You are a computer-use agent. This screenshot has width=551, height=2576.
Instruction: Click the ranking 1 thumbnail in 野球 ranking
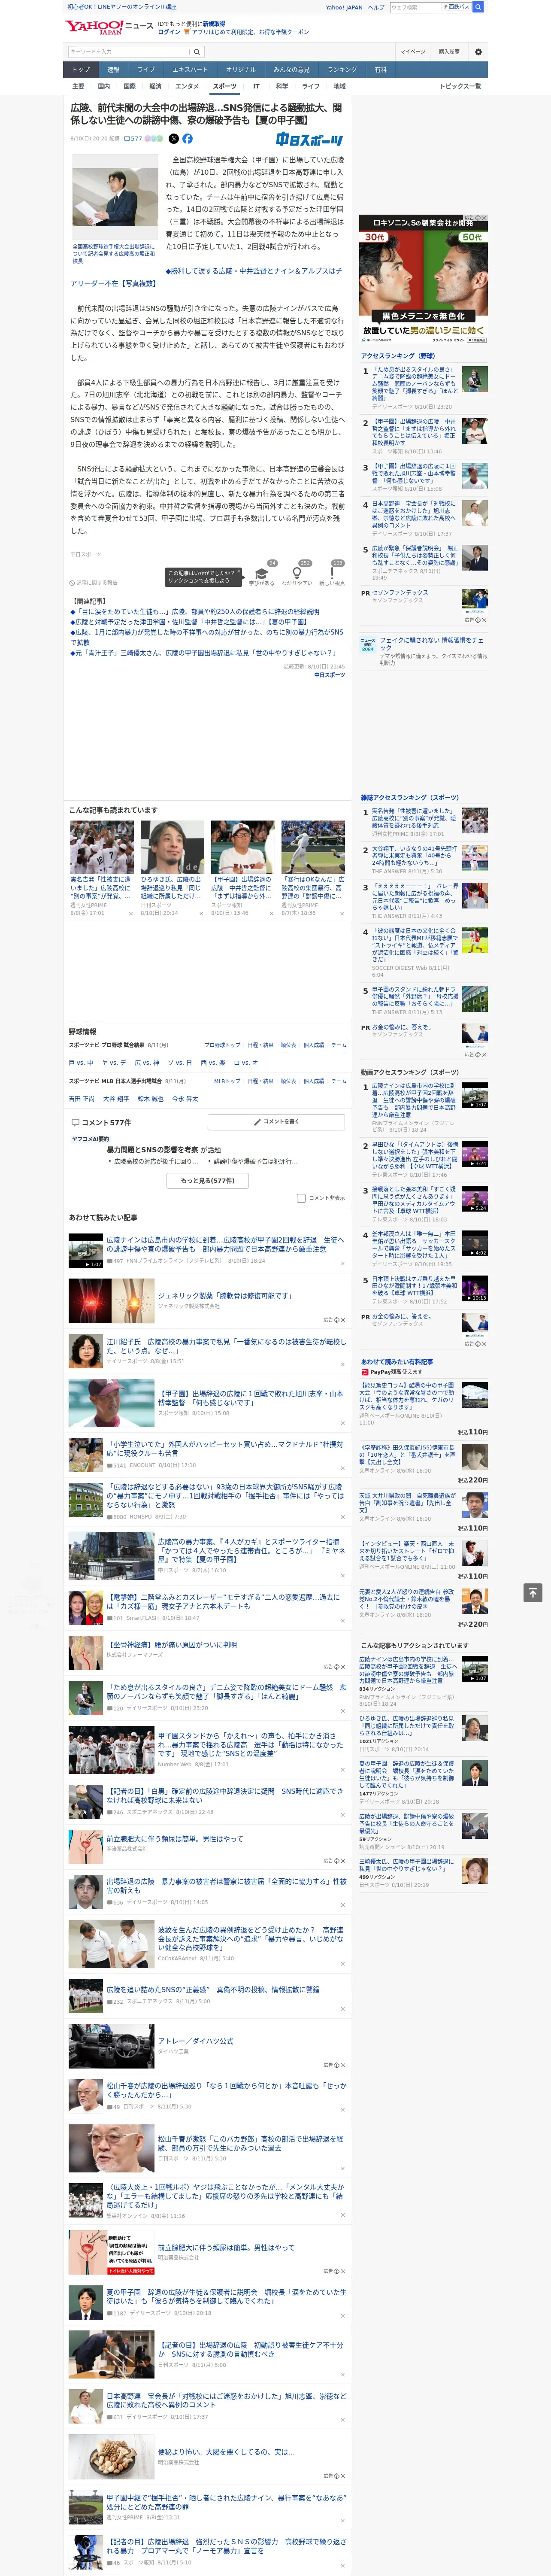click(x=475, y=379)
